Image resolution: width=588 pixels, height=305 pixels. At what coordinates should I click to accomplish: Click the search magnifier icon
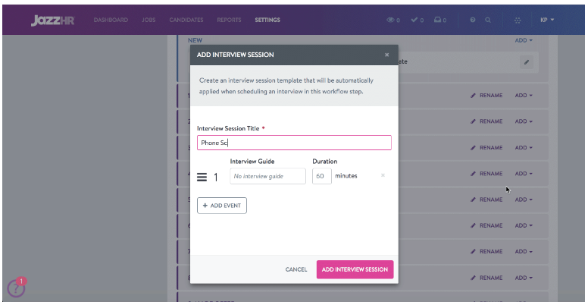tap(488, 20)
